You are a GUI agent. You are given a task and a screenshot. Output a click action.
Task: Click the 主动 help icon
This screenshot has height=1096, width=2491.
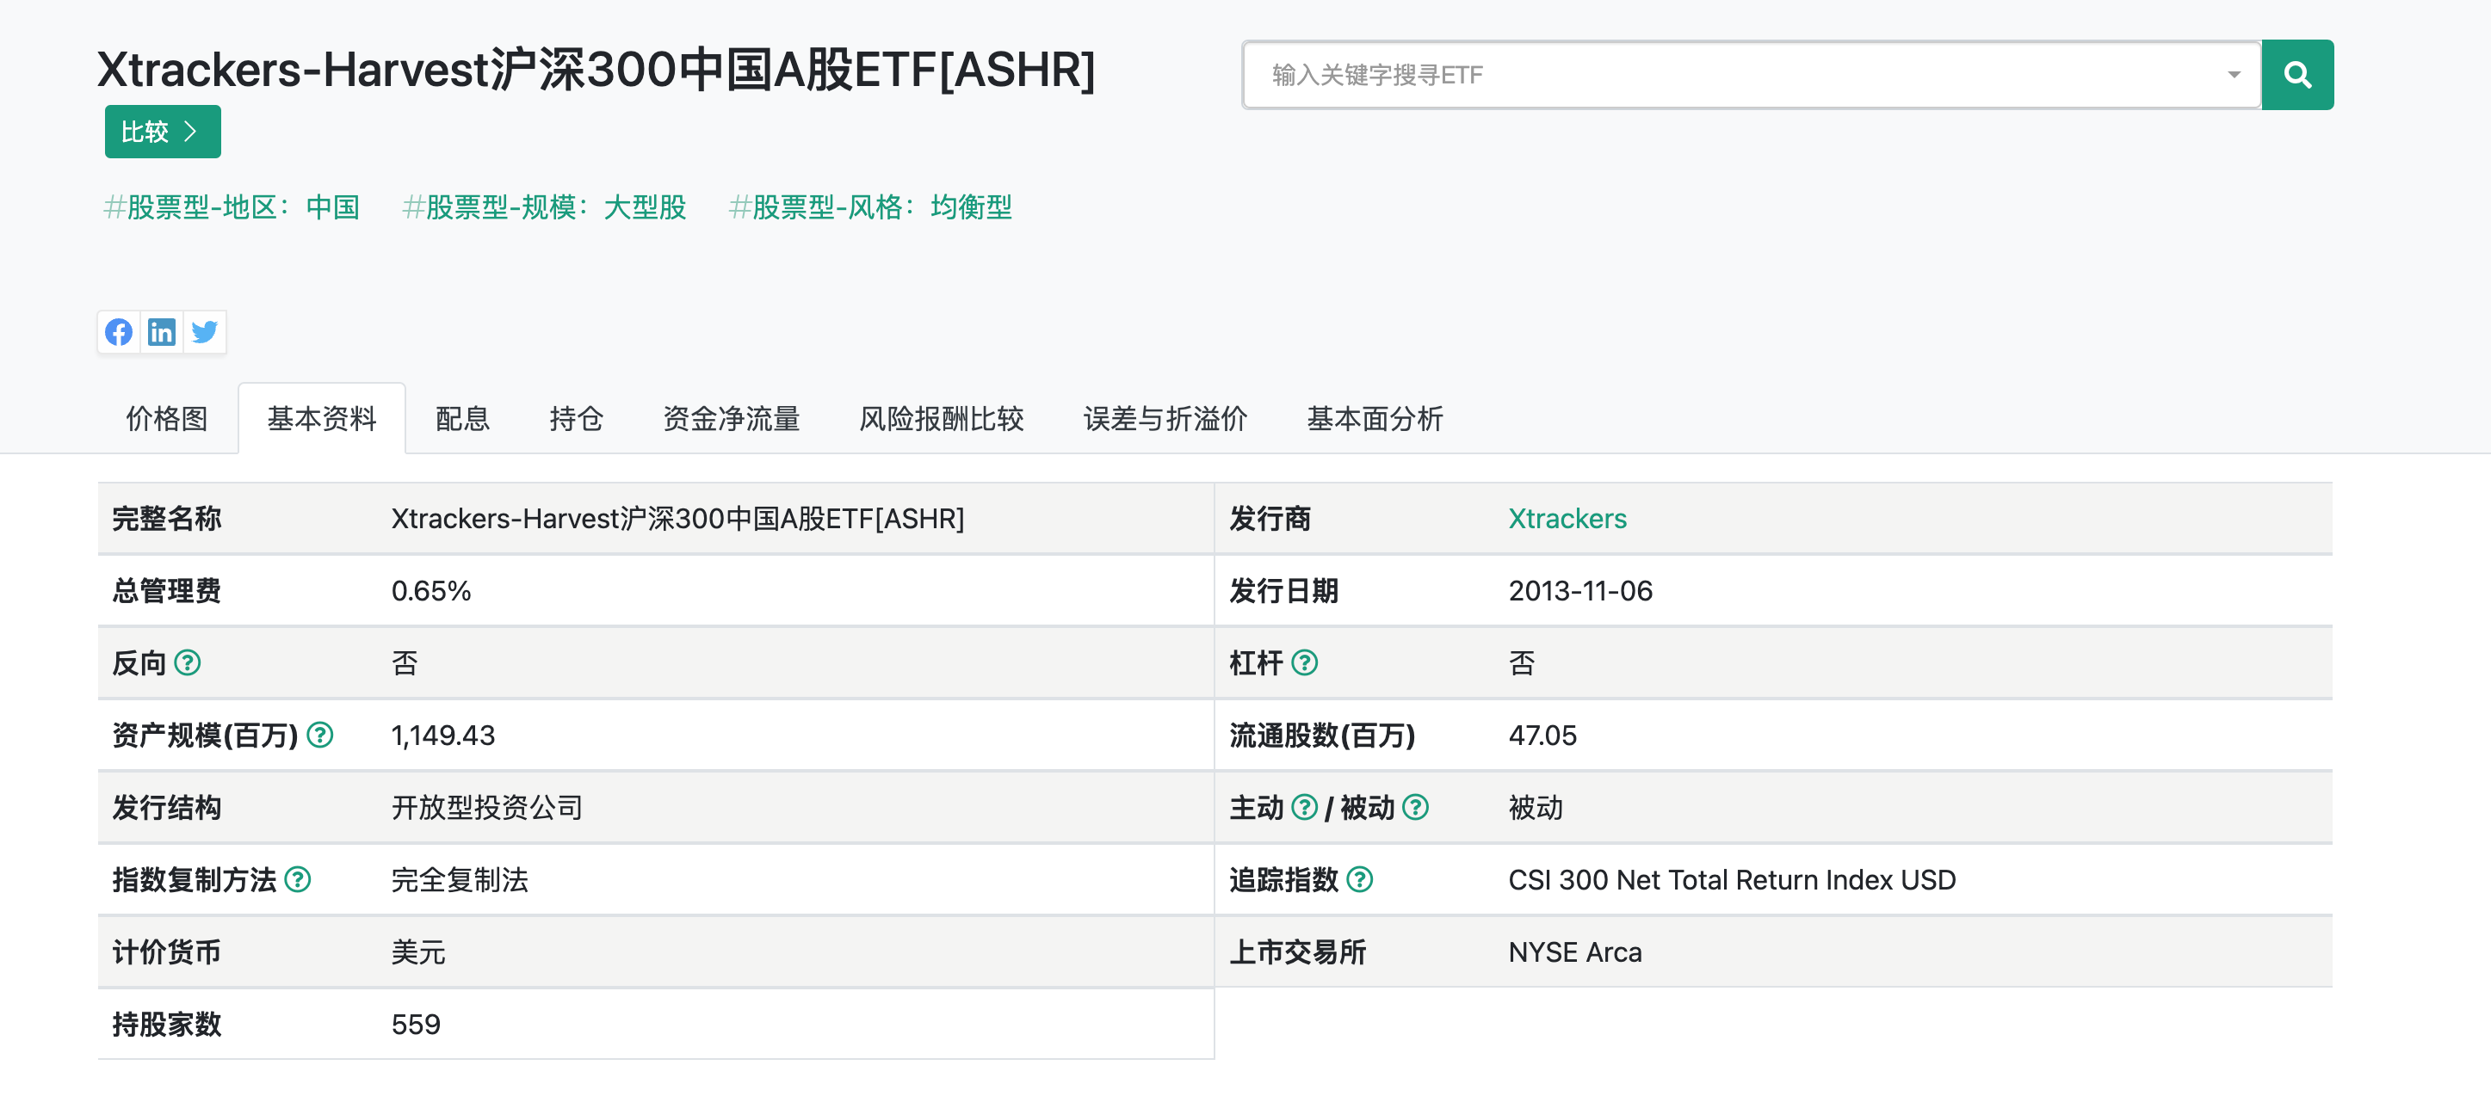pyautogui.click(x=1303, y=807)
